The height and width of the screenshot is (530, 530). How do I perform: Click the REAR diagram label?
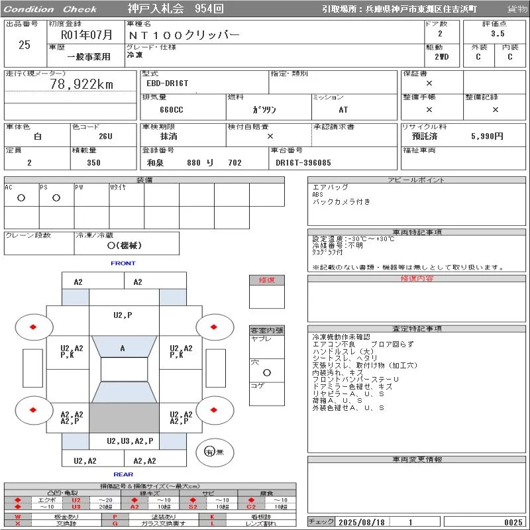tap(123, 474)
